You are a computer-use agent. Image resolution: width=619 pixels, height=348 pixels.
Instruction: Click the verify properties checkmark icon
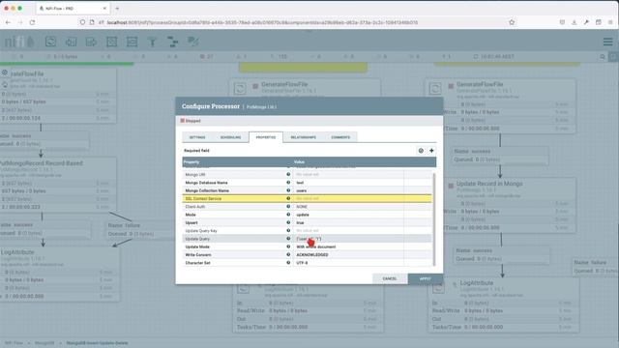[x=421, y=151]
